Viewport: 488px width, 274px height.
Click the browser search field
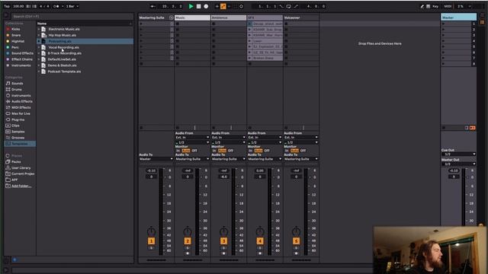72,16
